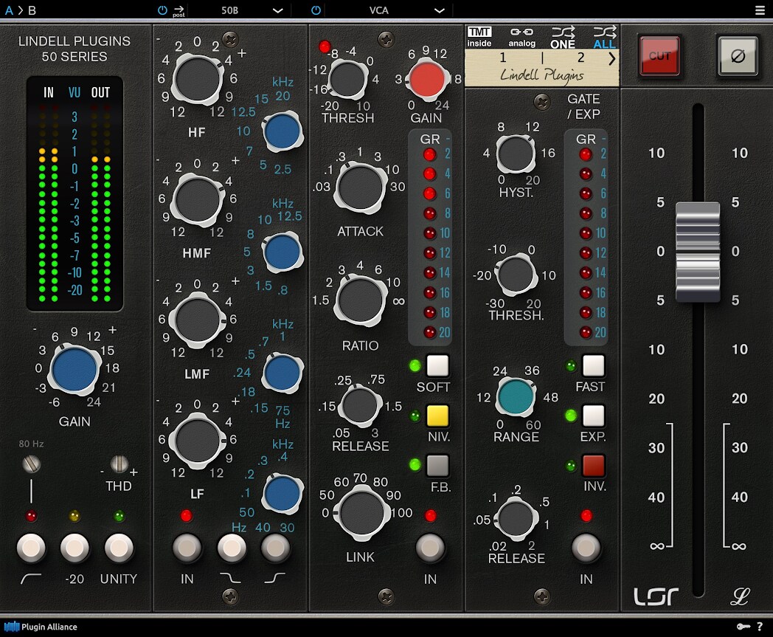
Task: Click the LF gain knob
Action: pos(197,441)
